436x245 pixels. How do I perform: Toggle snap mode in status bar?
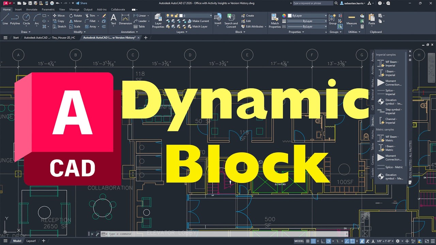313,241
